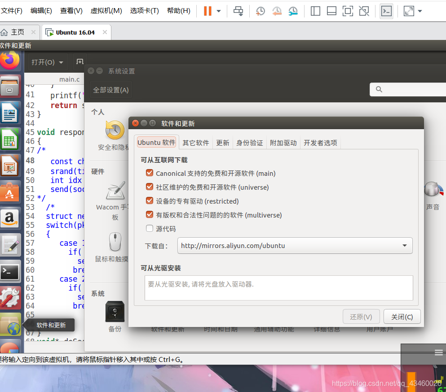
Task: Pause the virtual machine
Action: click(x=208, y=11)
